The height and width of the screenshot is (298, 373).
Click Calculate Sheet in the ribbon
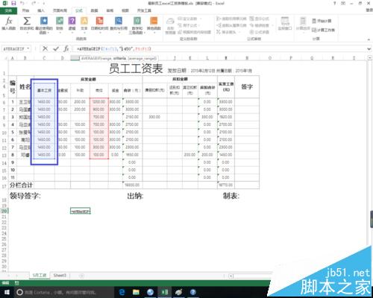[323, 30]
